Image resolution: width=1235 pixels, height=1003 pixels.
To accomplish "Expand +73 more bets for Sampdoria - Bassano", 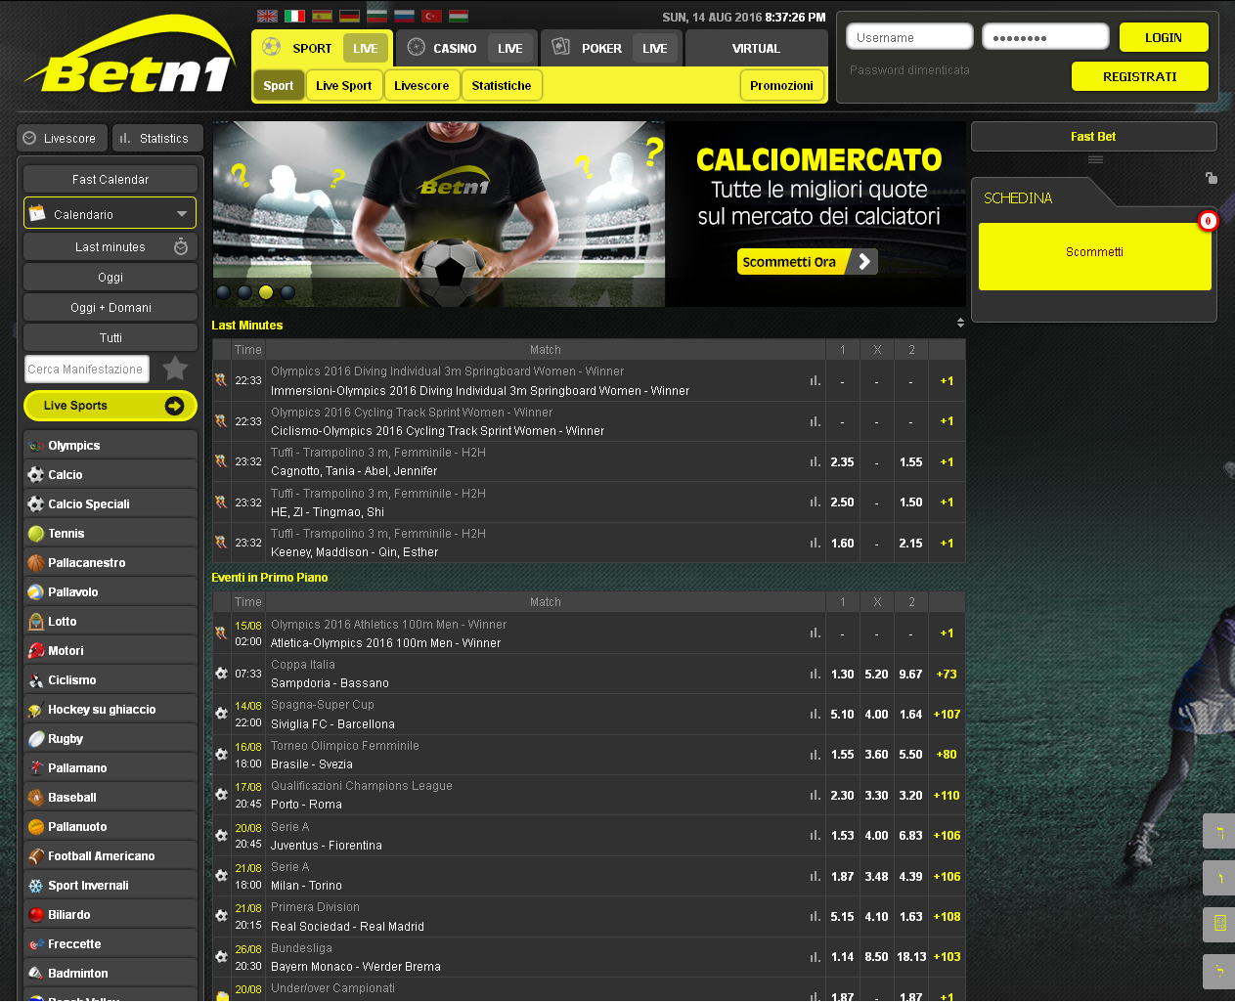I will click(947, 674).
